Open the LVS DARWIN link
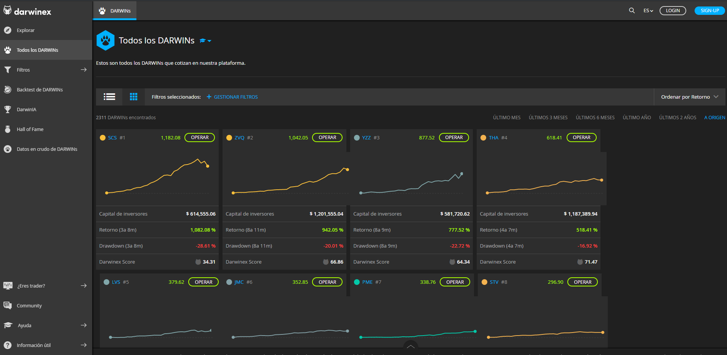727x355 pixels. (x=116, y=282)
